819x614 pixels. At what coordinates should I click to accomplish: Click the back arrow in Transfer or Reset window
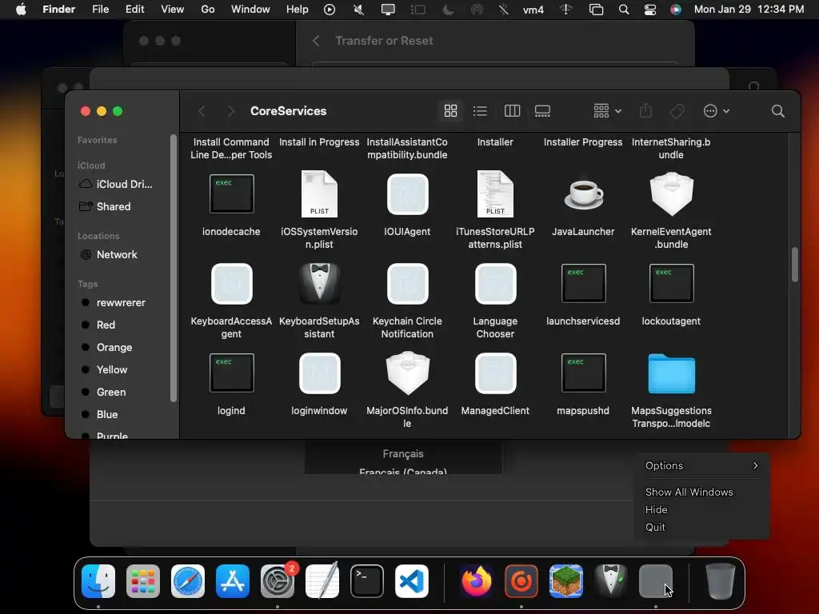[x=316, y=41]
